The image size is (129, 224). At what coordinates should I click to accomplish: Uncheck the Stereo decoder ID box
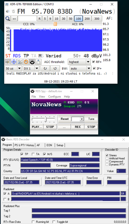coord(107,155)
